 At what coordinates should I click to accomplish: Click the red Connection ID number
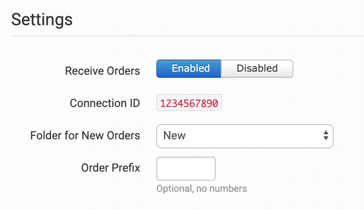coord(189,103)
